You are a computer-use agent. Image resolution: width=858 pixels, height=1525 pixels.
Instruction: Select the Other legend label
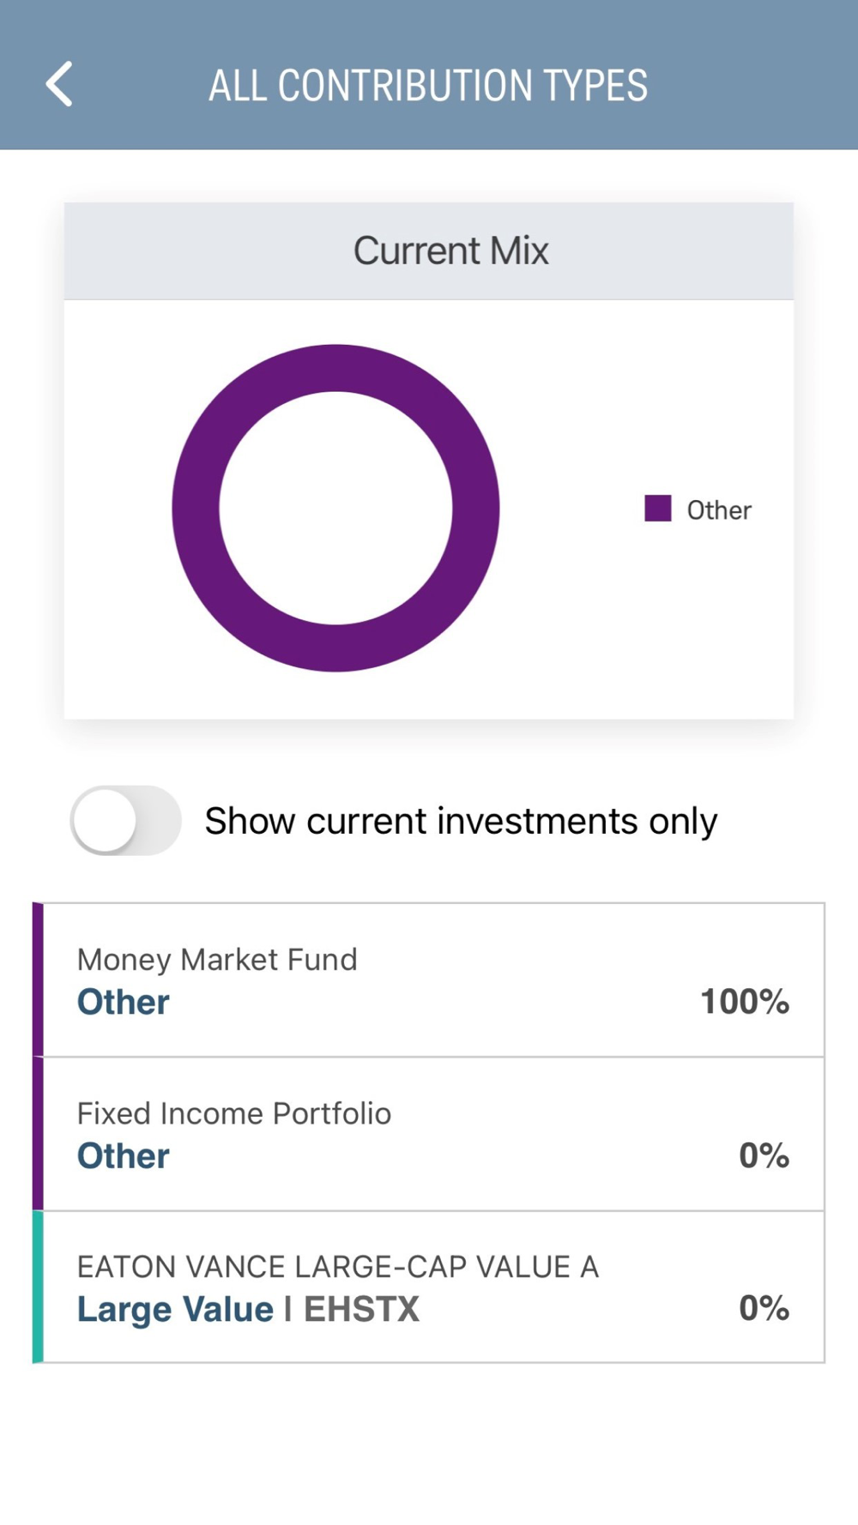719,510
